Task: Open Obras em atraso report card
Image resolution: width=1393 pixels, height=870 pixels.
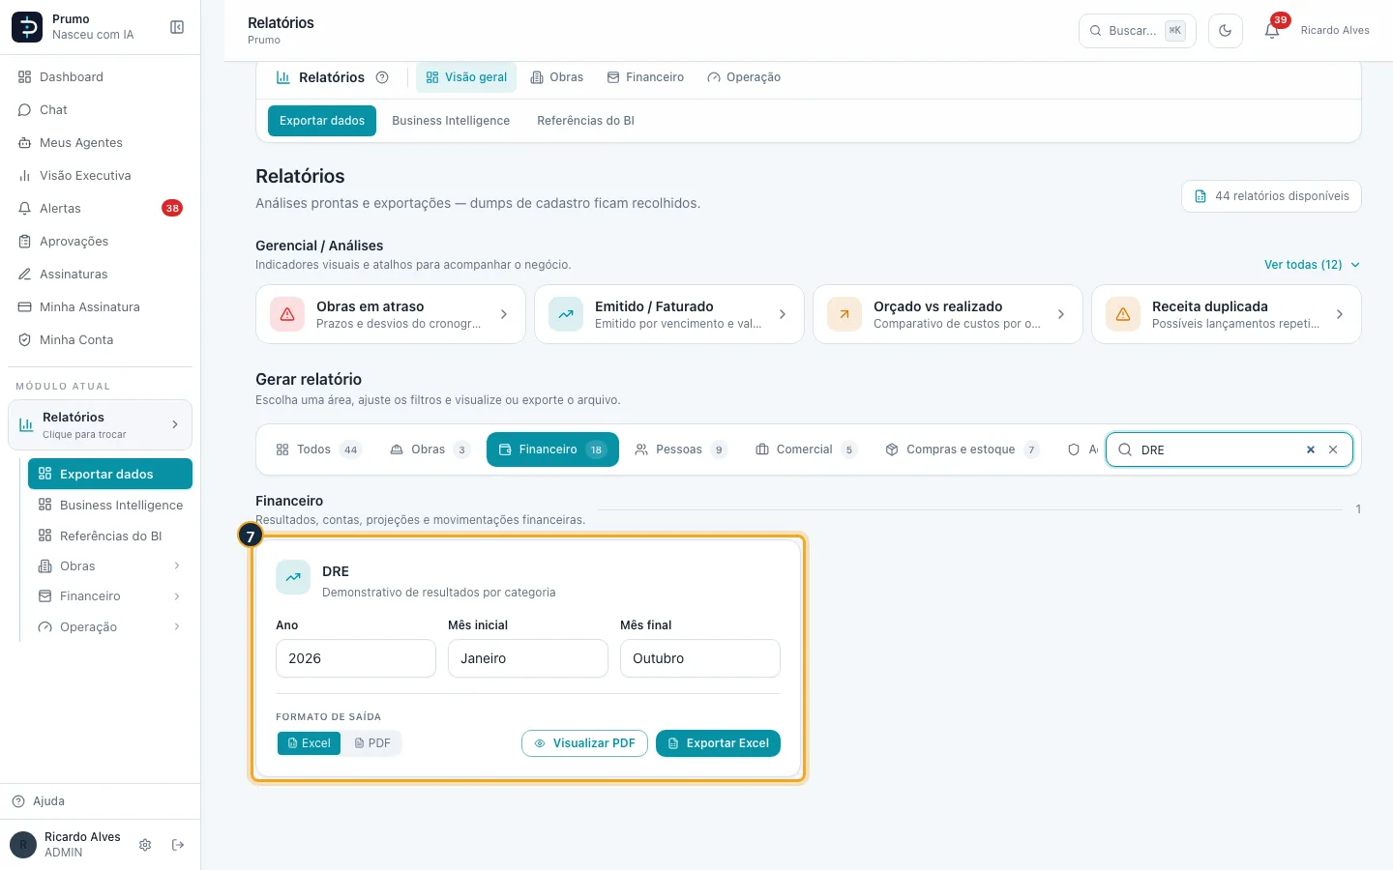Action: click(x=391, y=314)
